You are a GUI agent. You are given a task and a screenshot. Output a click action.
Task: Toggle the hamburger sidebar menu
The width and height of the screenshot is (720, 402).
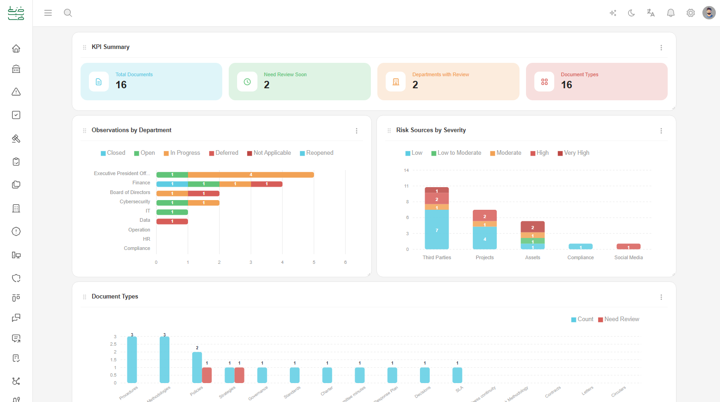tap(48, 13)
